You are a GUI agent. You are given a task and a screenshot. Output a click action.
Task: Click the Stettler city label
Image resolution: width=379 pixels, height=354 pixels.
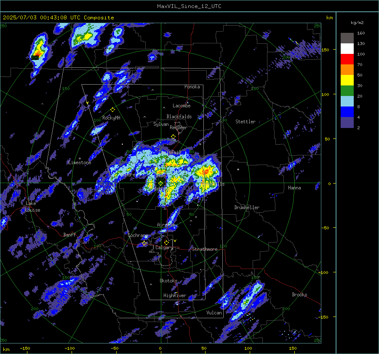pos(246,122)
